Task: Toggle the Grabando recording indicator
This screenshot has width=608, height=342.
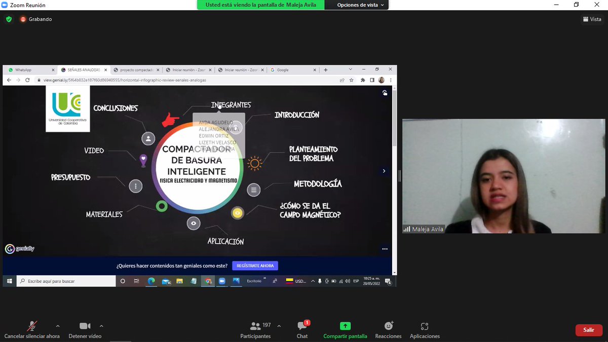Action: pos(35,19)
